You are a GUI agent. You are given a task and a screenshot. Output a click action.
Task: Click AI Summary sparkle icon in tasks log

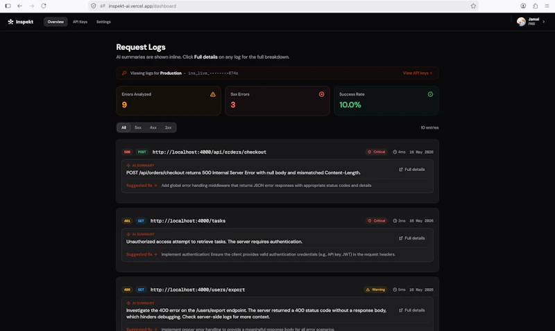[128, 234]
